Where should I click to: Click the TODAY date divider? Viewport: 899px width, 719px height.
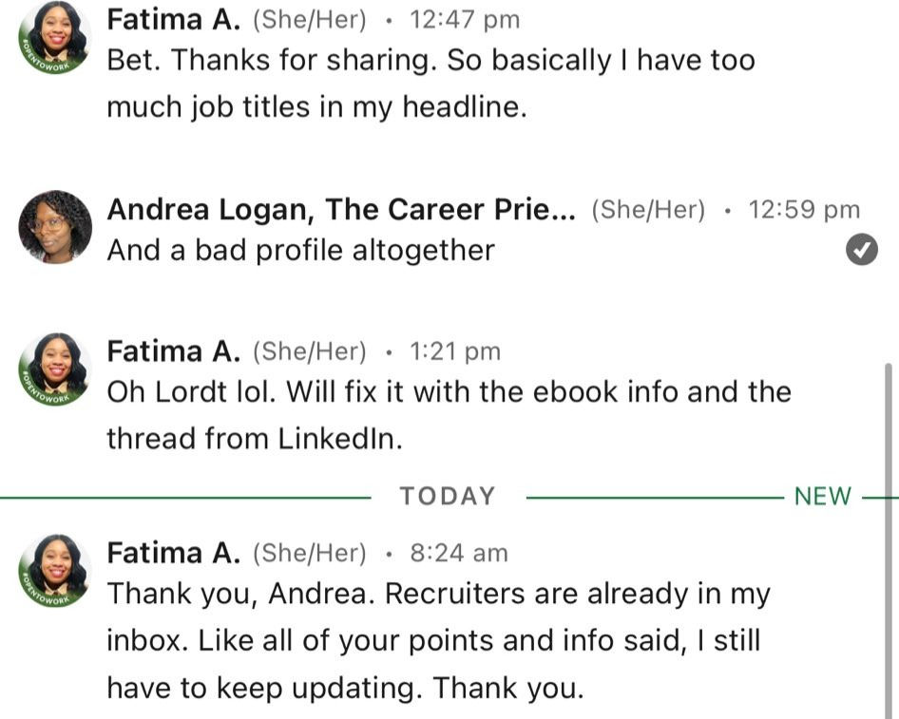click(448, 497)
